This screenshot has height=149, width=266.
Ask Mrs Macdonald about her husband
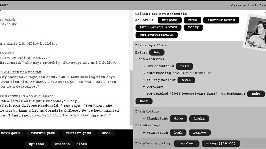point(170,20)
